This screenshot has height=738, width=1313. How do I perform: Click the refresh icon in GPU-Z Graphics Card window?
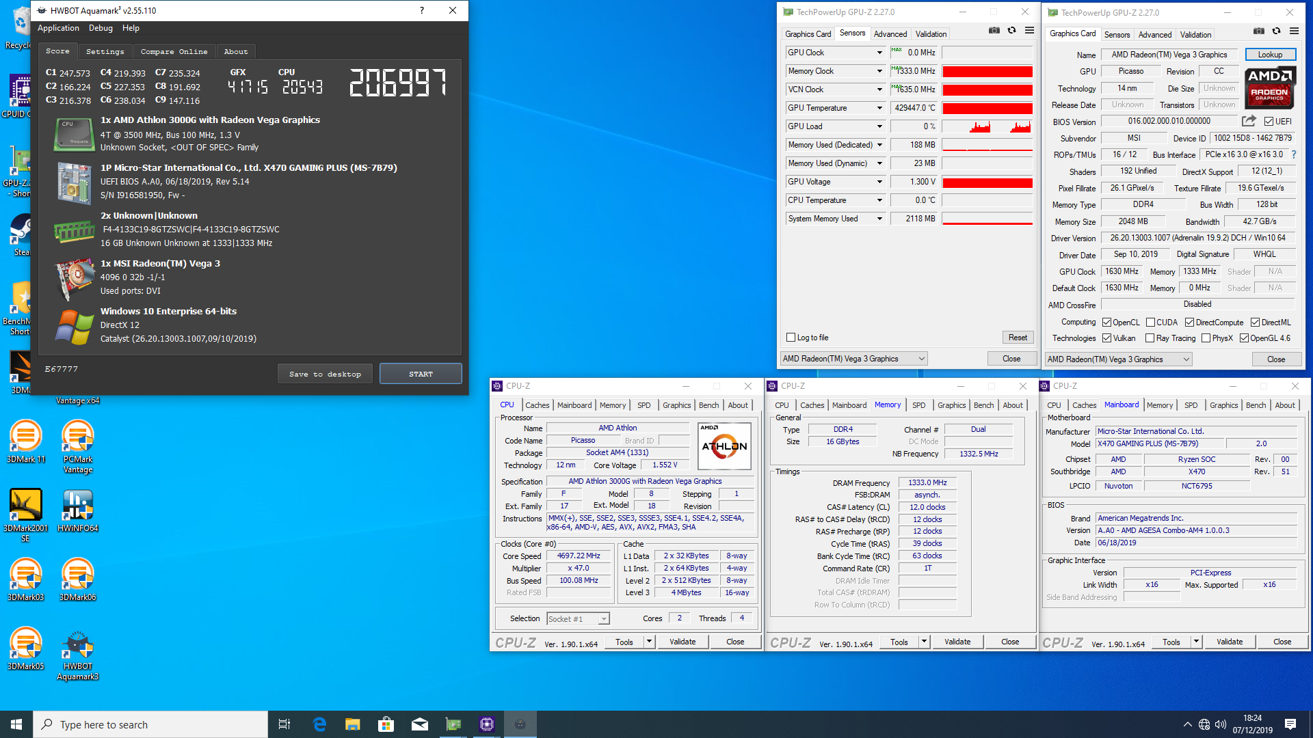pyautogui.click(x=1277, y=31)
